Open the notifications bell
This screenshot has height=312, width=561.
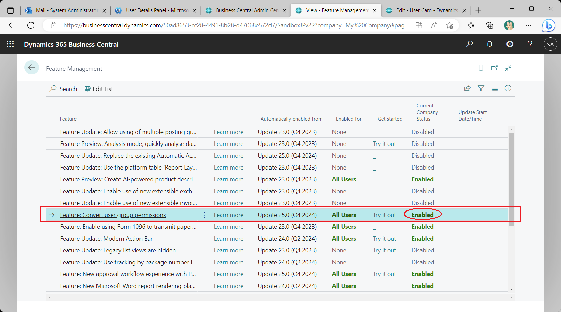pyautogui.click(x=490, y=44)
